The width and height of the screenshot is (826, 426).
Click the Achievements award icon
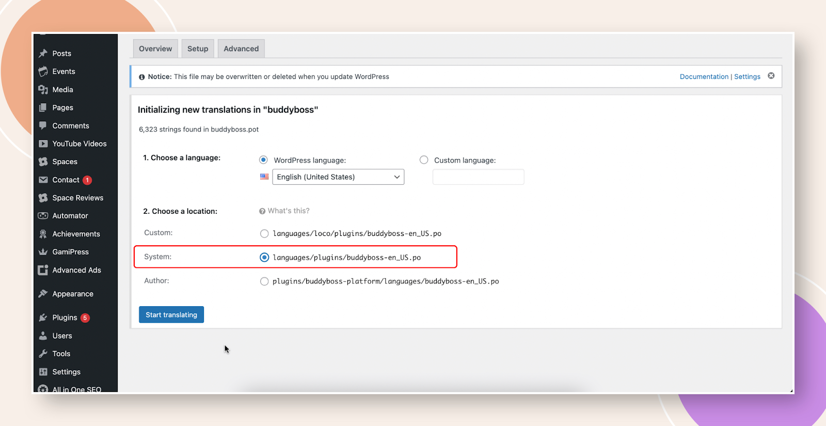coord(43,234)
